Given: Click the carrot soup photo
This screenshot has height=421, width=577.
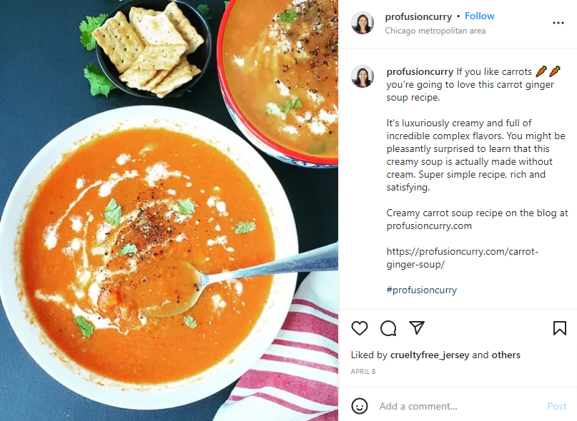Looking at the screenshot, I should (169, 210).
